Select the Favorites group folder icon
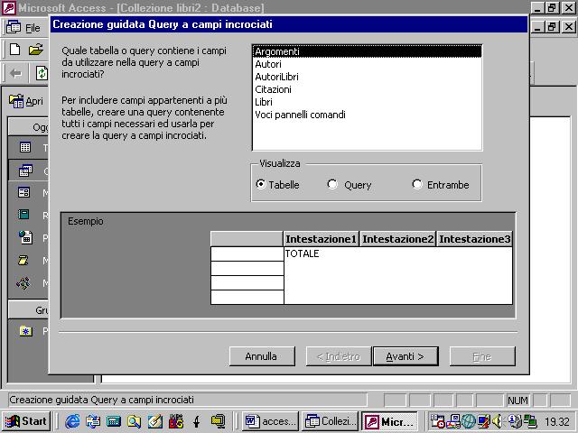The width and height of the screenshot is (578, 433). click(x=25, y=331)
